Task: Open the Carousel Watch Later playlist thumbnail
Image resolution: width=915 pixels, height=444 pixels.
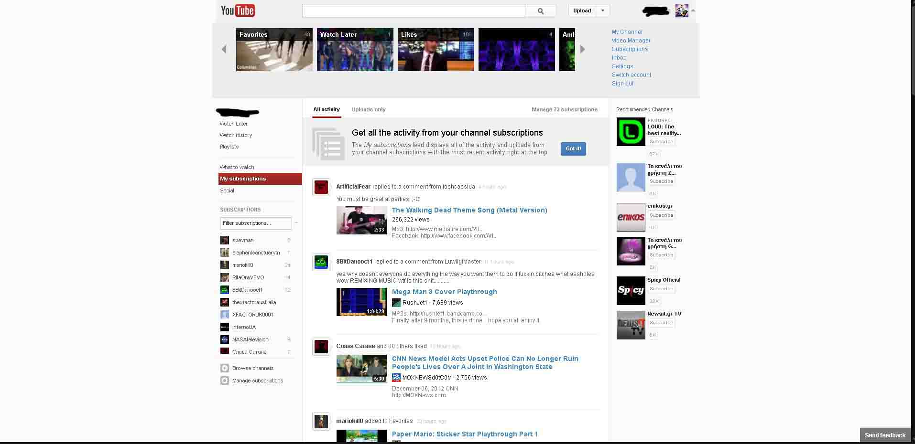Action: 355,50
